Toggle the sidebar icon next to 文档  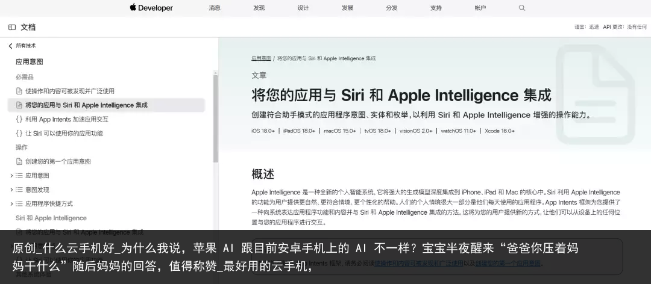(12, 27)
